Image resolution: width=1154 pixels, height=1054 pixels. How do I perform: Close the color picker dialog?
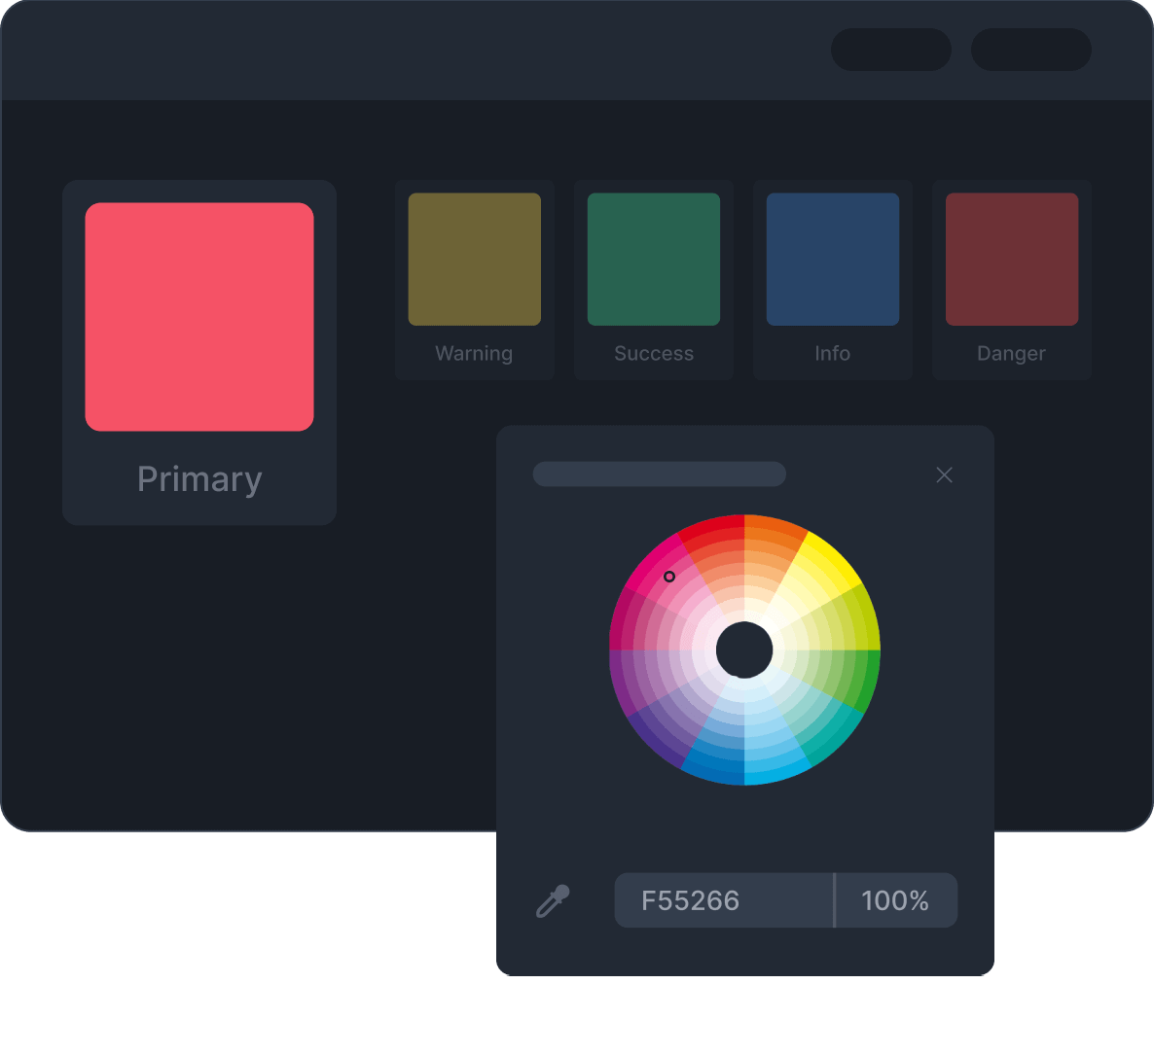pos(944,474)
